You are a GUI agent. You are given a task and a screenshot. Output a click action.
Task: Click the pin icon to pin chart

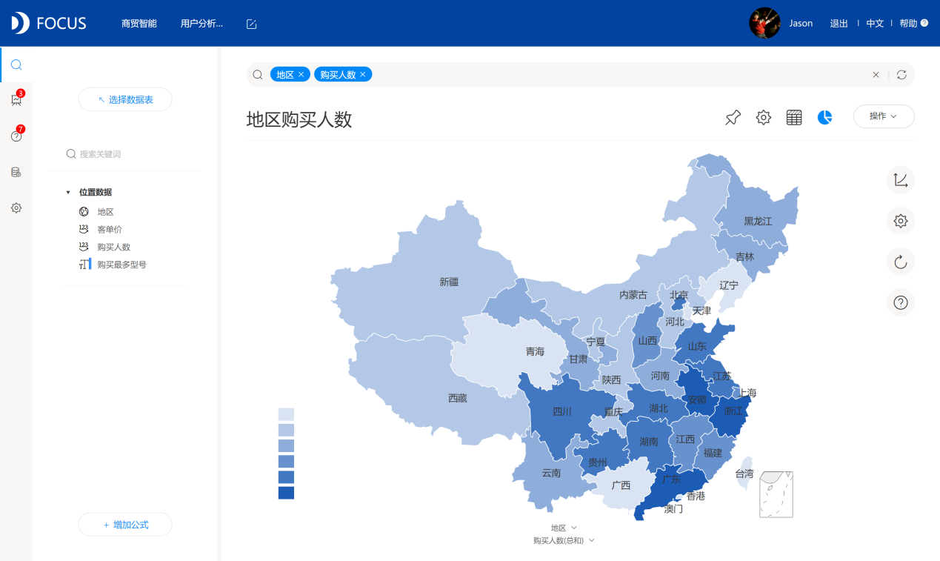click(733, 117)
